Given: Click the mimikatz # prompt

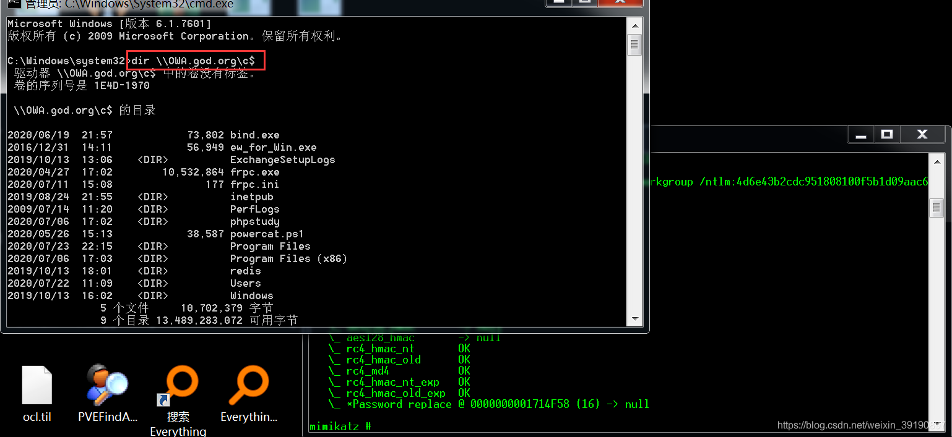Looking at the screenshot, I should pyautogui.click(x=340, y=426).
